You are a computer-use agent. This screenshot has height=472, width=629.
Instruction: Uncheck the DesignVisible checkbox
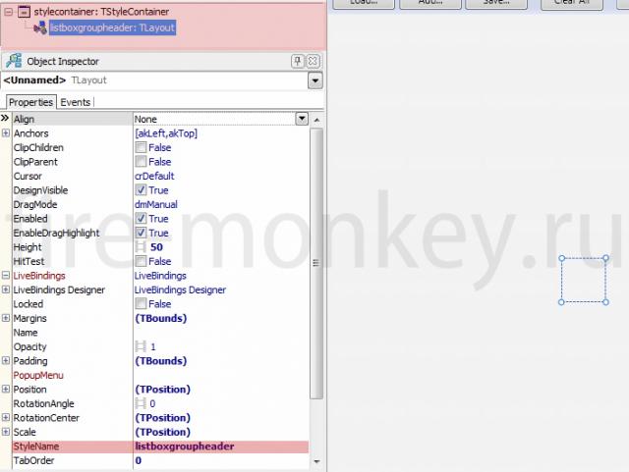click(x=141, y=190)
